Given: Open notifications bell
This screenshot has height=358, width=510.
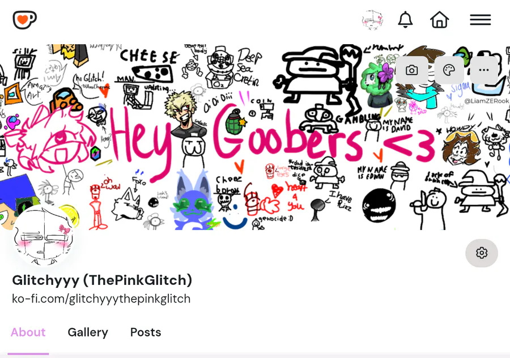Looking at the screenshot, I should point(405,19).
